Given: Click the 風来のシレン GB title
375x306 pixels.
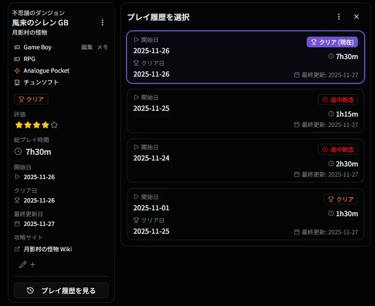Looking at the screenshot, I should coord(40,23).
